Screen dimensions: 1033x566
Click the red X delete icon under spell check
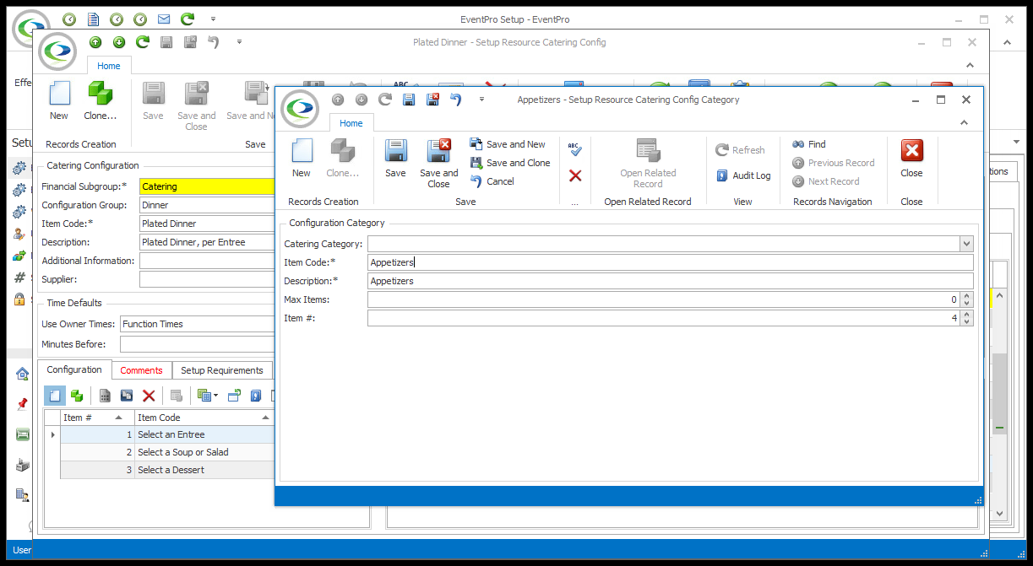575,175
